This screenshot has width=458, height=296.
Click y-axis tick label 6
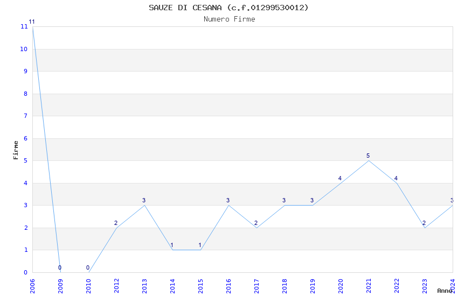26,138
